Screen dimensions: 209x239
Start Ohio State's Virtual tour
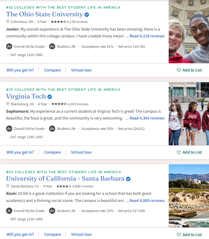tap(82, 70)
